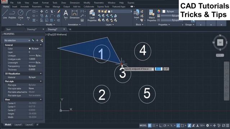Viewport: 230px width, 129px height.
Task: Toggle Ortho mode in status bar
Action: click(x=161, y=125)
